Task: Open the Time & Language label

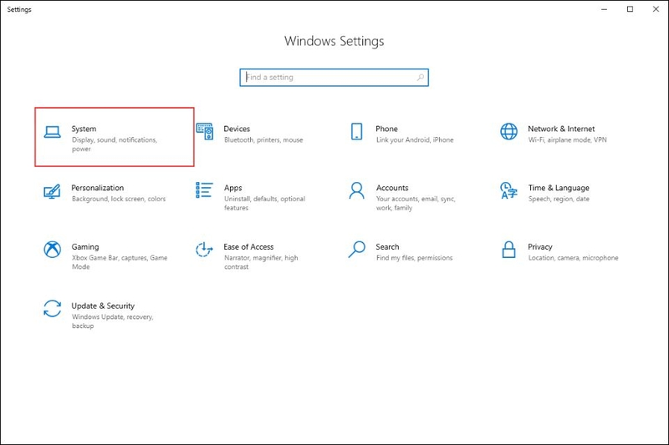Action: click(x=559, y=188)
